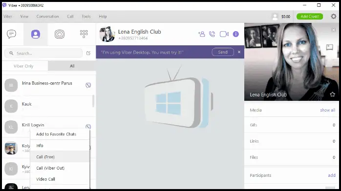This screenshot has width=341, height=191.
Task: Click show all link next to Media
Action: [327, 110]
